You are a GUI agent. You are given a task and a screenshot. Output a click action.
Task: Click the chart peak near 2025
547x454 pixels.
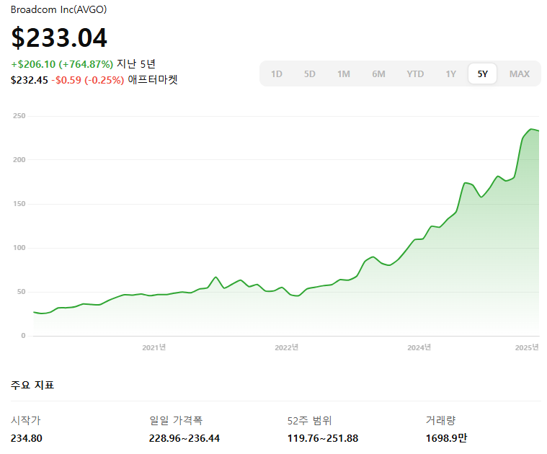click(x=531, y=130)
